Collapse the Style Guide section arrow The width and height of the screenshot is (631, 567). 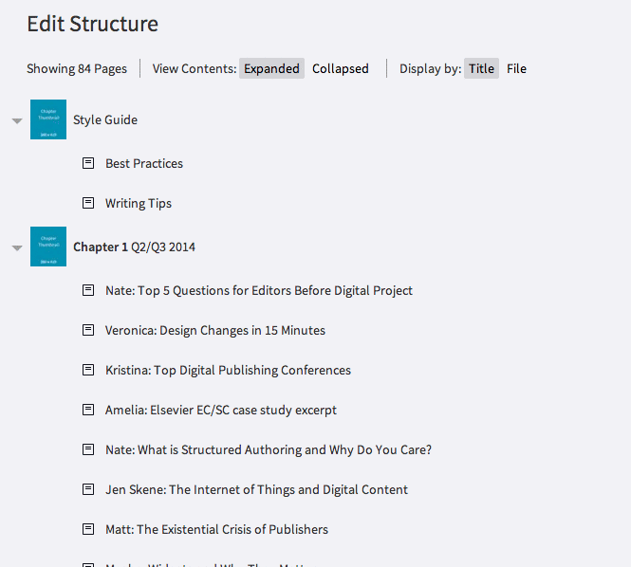17,120
